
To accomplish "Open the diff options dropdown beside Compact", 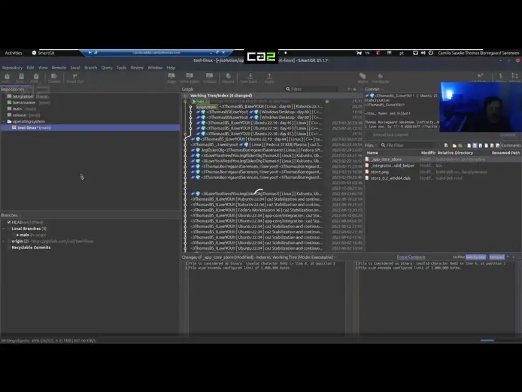I will [508, 257].
